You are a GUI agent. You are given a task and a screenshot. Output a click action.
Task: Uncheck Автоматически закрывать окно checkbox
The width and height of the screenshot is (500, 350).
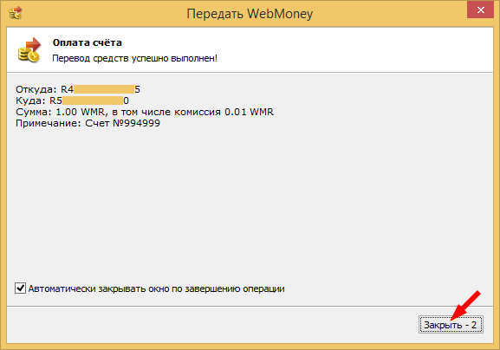21,288
